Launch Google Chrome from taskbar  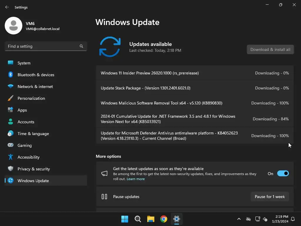coord(164,219)
